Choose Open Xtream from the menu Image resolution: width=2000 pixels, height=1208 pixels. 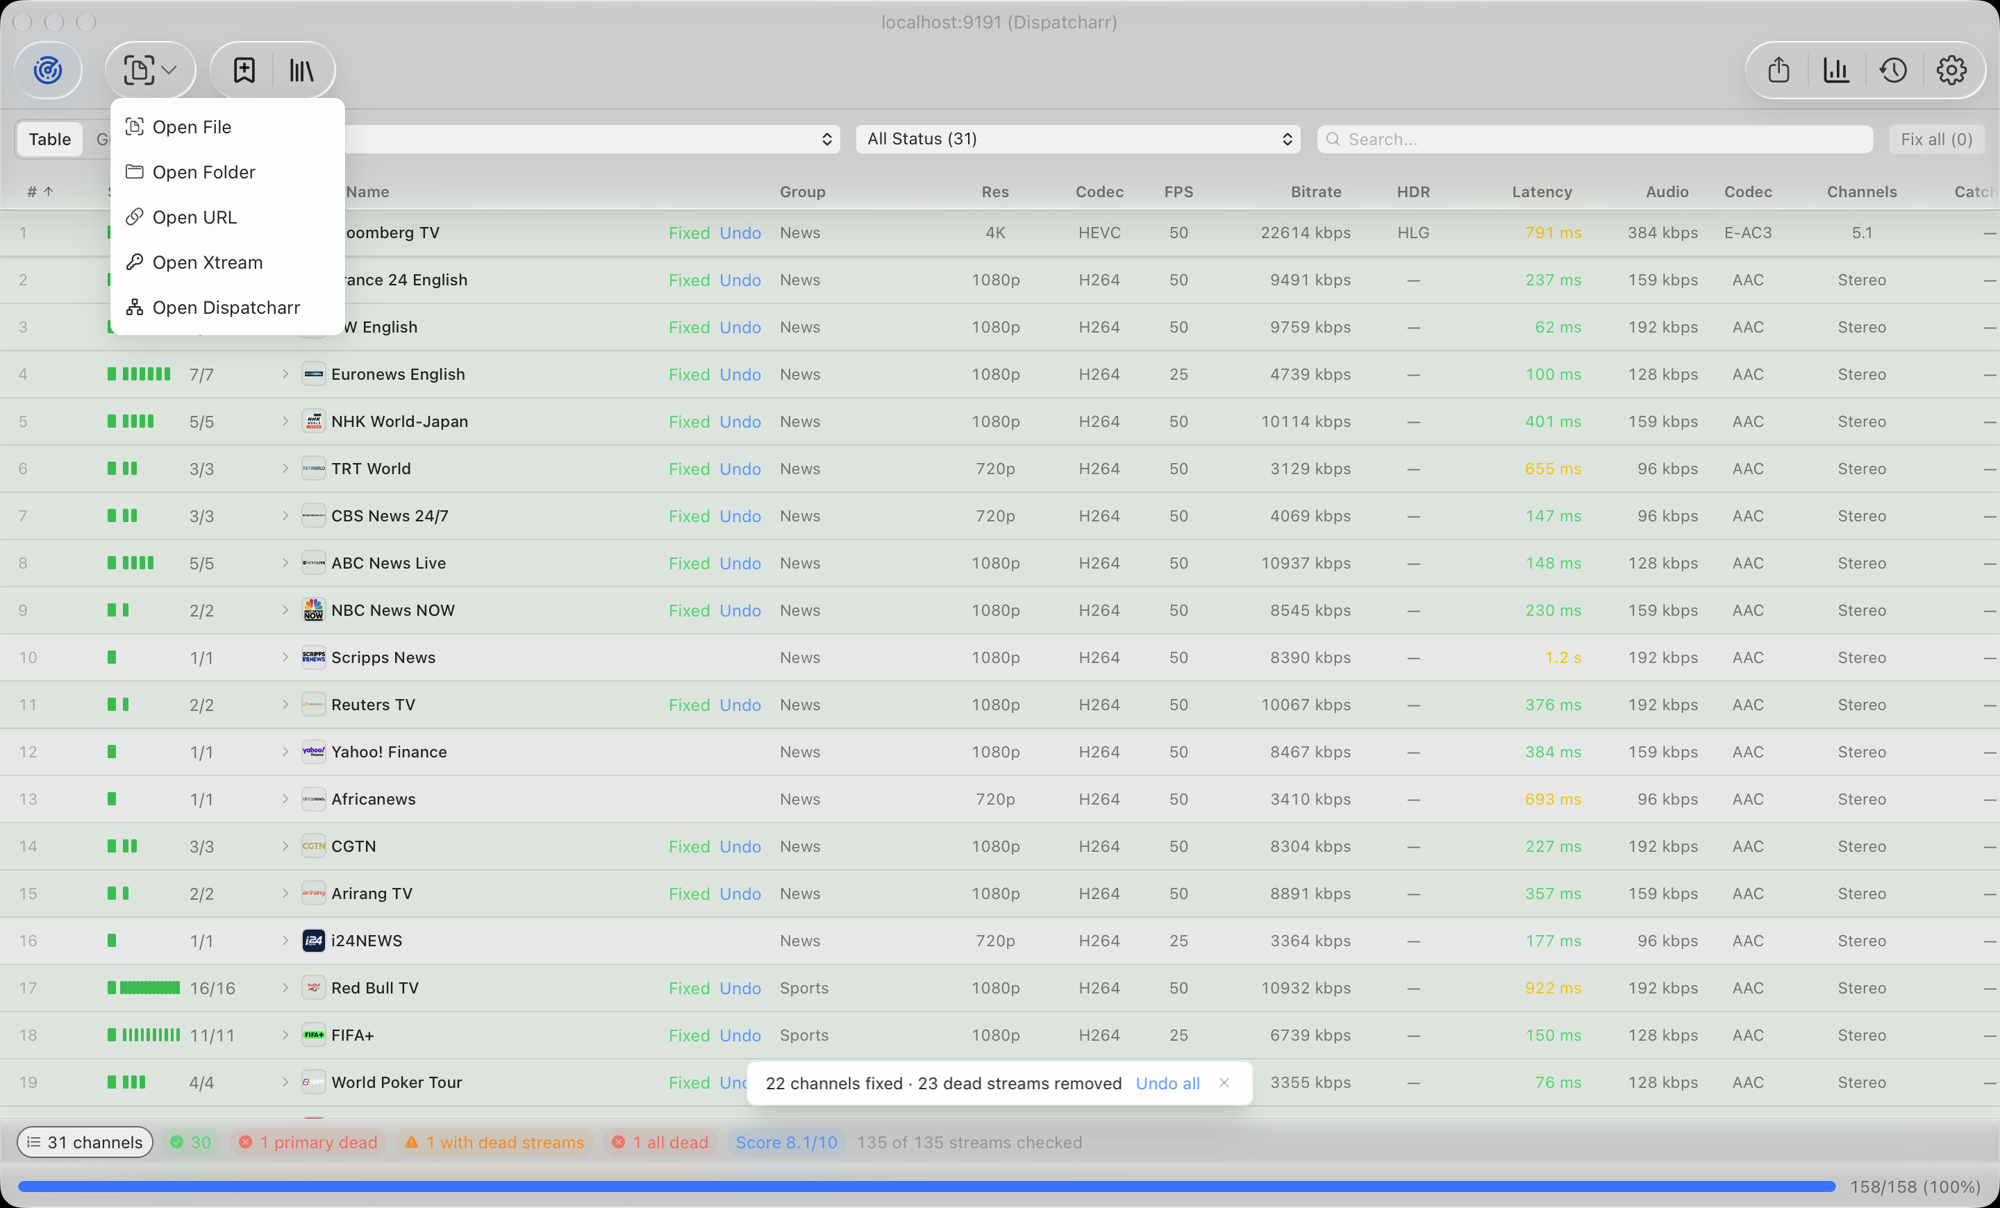pos(227,262)
